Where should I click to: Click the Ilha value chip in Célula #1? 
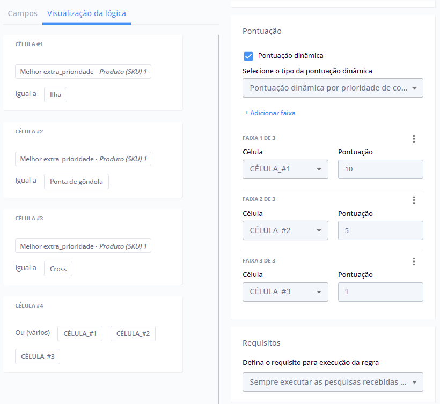pos(55,95)
